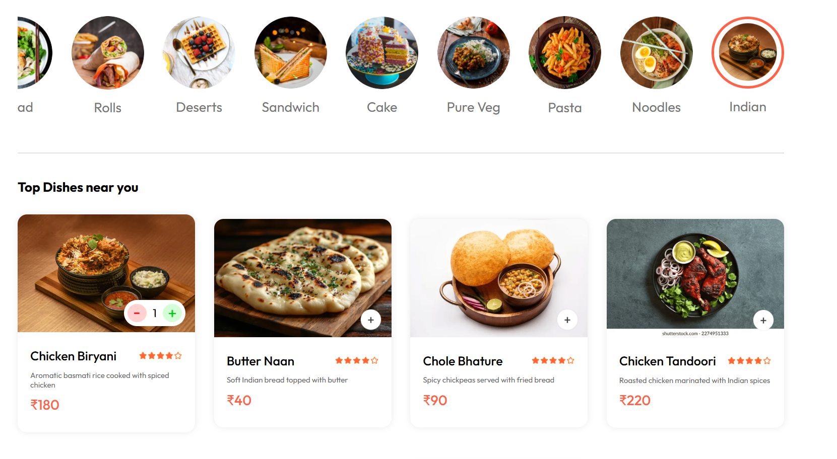Click the Chicken Tandoori dish title
This screenshot has height=459, width=837.
pyautogui.click(x=667, y=361)
